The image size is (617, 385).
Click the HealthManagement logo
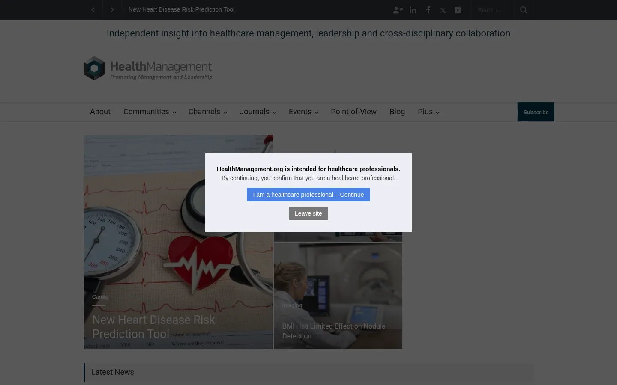coord(148,68)
